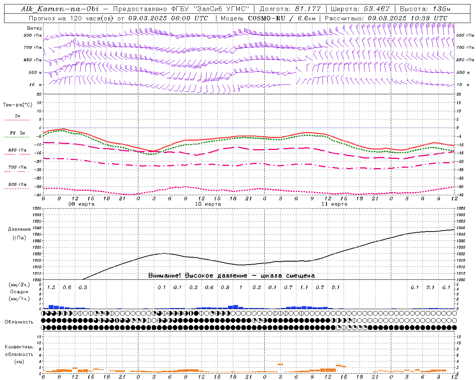Viewport: 476px width, 380px height.
Task: Click the Td 2м dew point legend entry
Action: [17, 133]
